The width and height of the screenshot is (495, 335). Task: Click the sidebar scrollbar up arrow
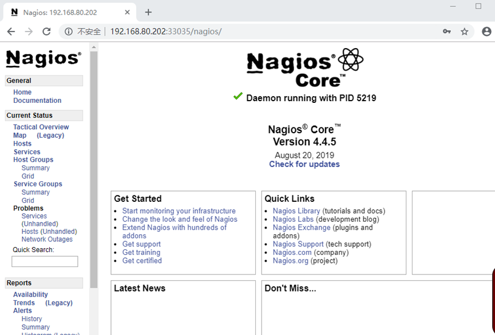(94, 47)
